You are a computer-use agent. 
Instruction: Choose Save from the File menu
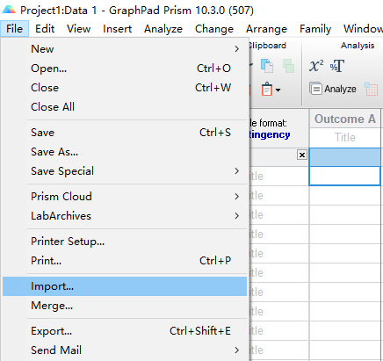pyautogui.click(x=125, y=133)
